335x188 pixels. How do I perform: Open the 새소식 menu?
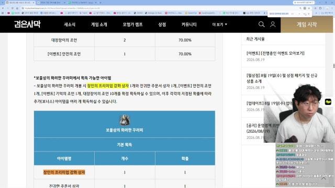click(x=70, y=25)
